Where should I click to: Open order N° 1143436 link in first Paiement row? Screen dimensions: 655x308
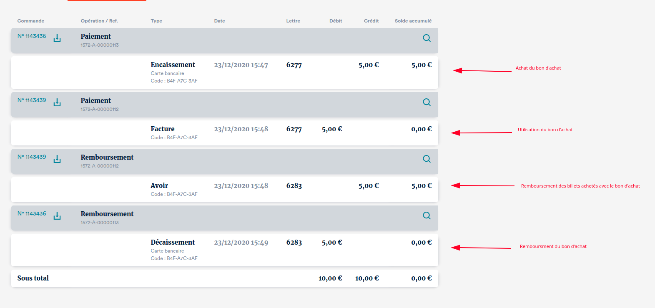click(32, 36)
